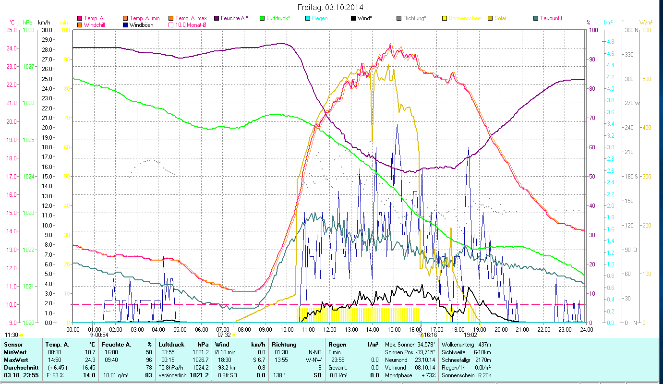The width and height of the screenshot is (663, 384).
Task: Click the Max. Sonnen 34,578° entry
Action: tap(410, 345)
